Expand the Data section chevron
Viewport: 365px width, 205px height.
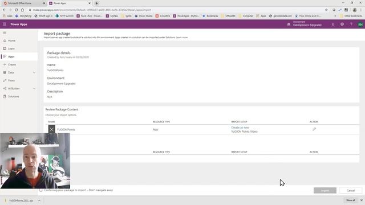click(x=34, y=72)
